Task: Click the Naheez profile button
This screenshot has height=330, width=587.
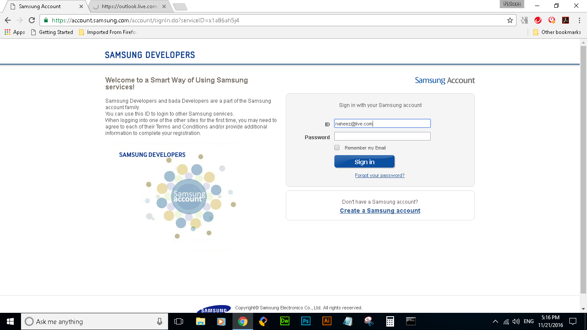Action: pyautogui.click(x=512, y=4)
